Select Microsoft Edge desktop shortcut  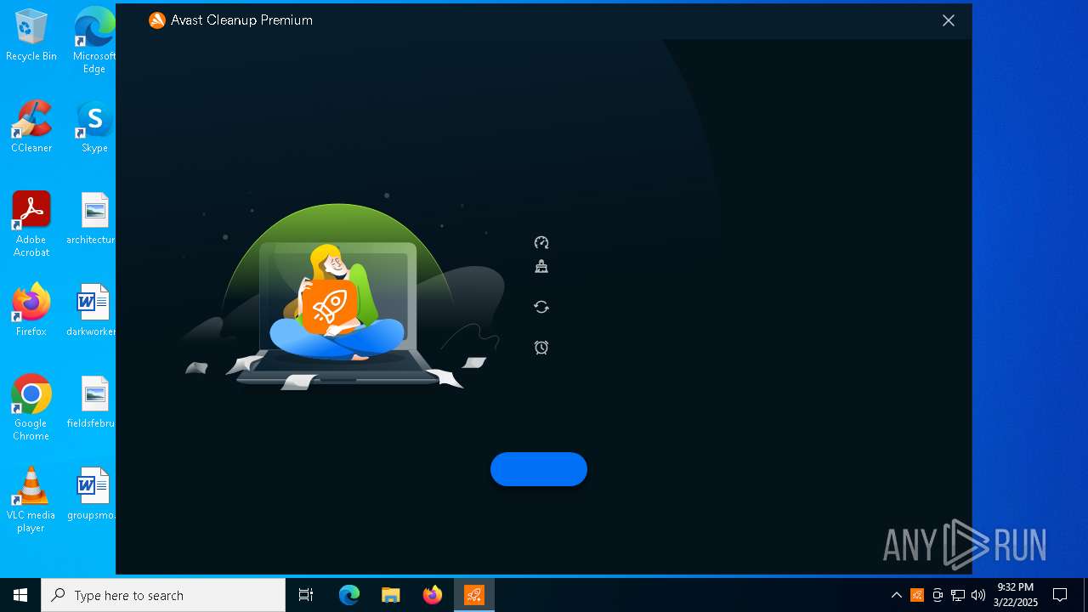point(94,41)
